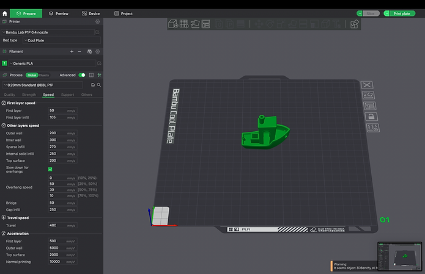The height and width of the screenshot is (274, 425).
Task: Switch to the Prepare tab
Action: [x=26, y=13]
